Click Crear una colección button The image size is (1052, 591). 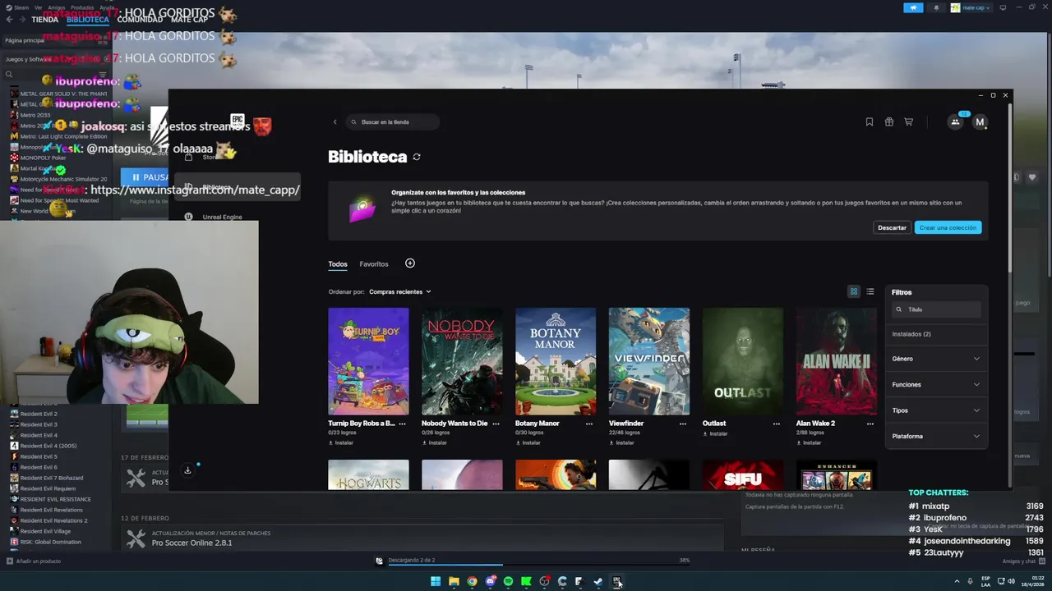948,227
